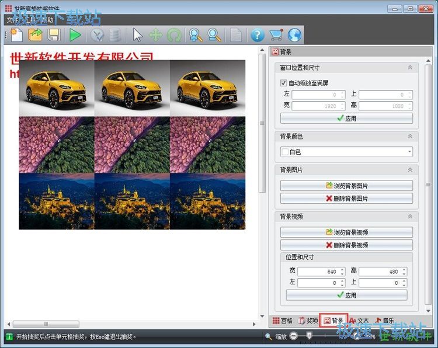Save the project with floppy disk icon
This screenshot has width=438, height=348.
[x=54, y=35]
